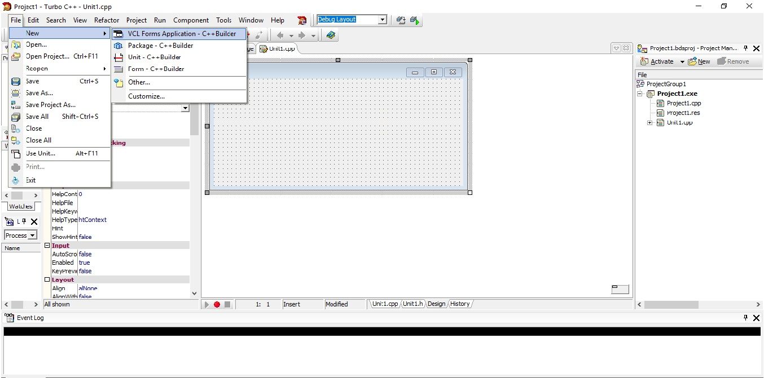Collapse the Project1.exe tree node

640,94
